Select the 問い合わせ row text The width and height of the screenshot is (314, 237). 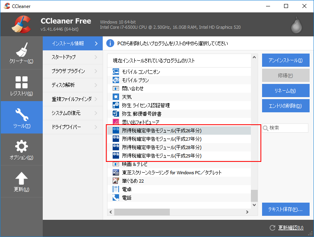[x=133, y=89]
